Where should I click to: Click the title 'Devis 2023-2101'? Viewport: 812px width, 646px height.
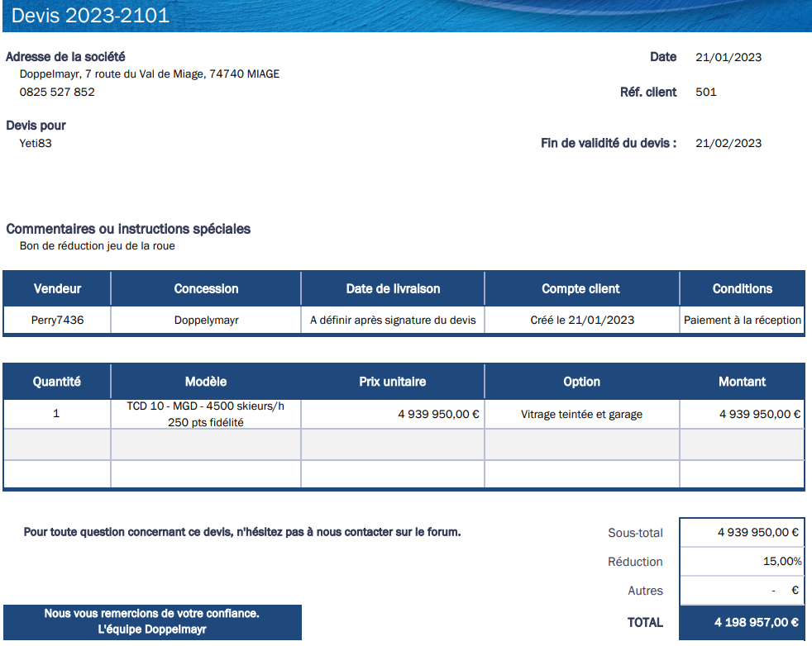tap(90, 16)
